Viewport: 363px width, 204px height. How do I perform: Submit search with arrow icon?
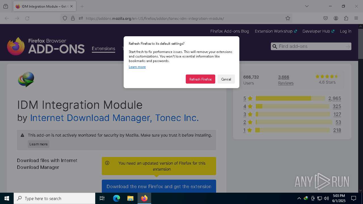tap(348, 46)
